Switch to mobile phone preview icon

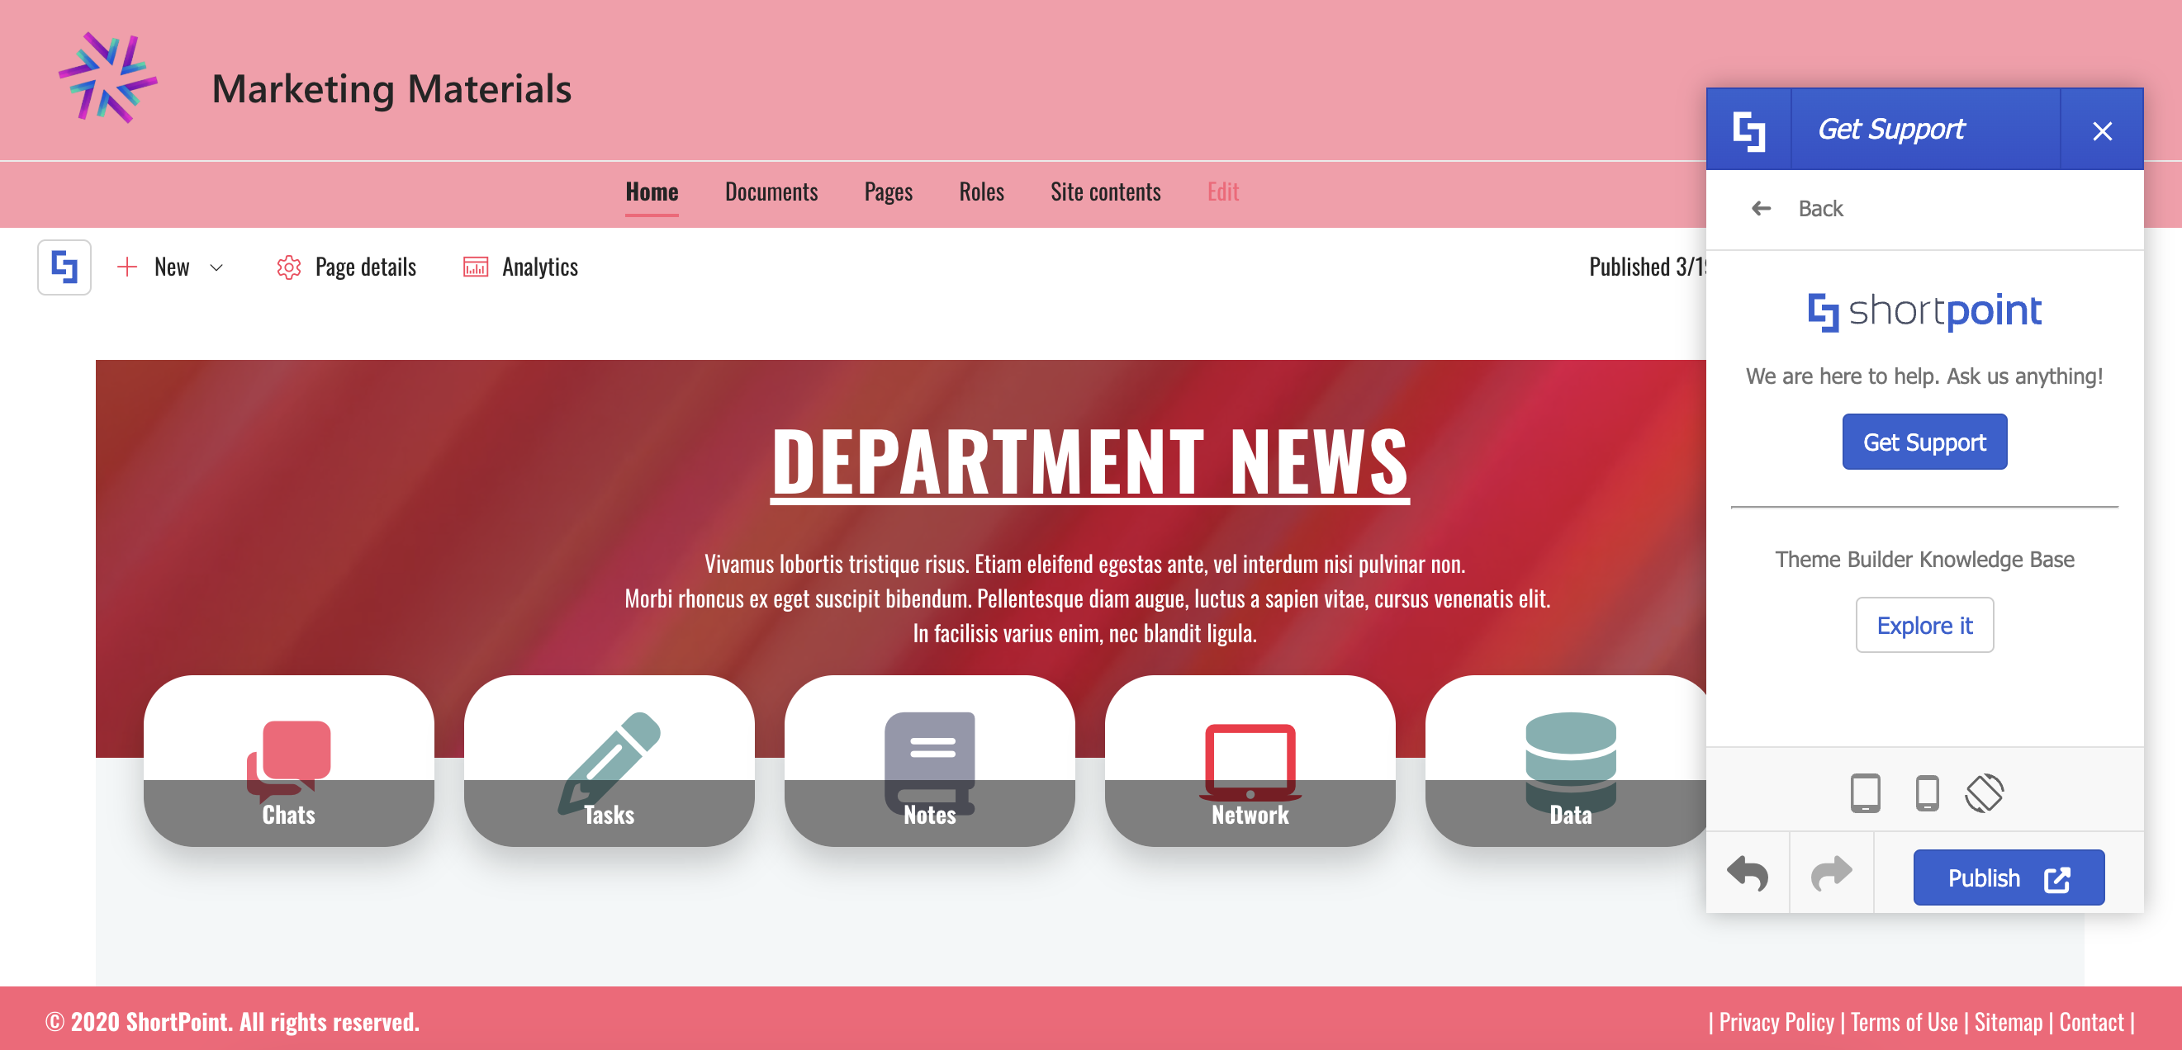(x=1927, y=793)
